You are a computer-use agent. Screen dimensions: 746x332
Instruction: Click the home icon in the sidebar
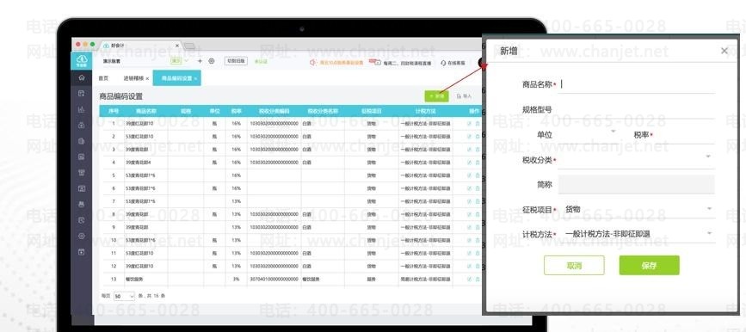[82, 77]
